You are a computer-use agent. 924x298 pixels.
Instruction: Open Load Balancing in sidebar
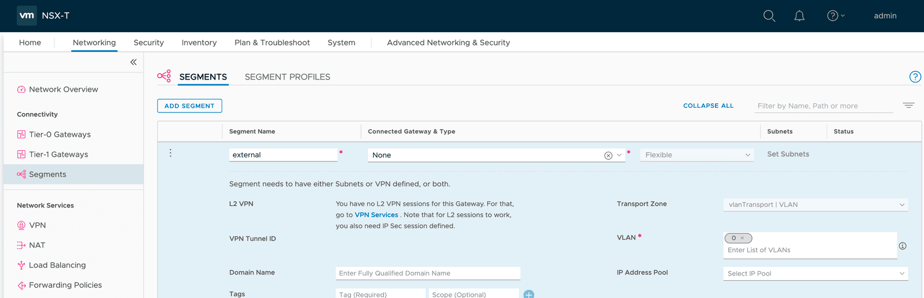[x=57, y=265]
